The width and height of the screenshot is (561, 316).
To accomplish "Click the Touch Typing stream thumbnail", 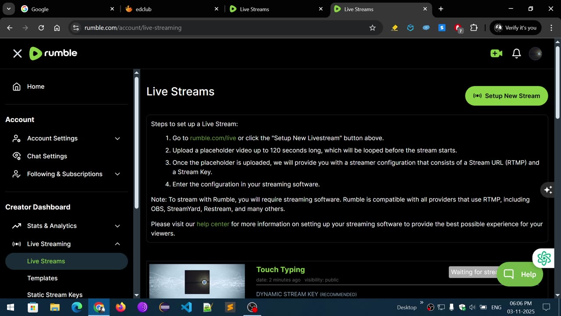I will pyautogui.click(x=197, y=281).
